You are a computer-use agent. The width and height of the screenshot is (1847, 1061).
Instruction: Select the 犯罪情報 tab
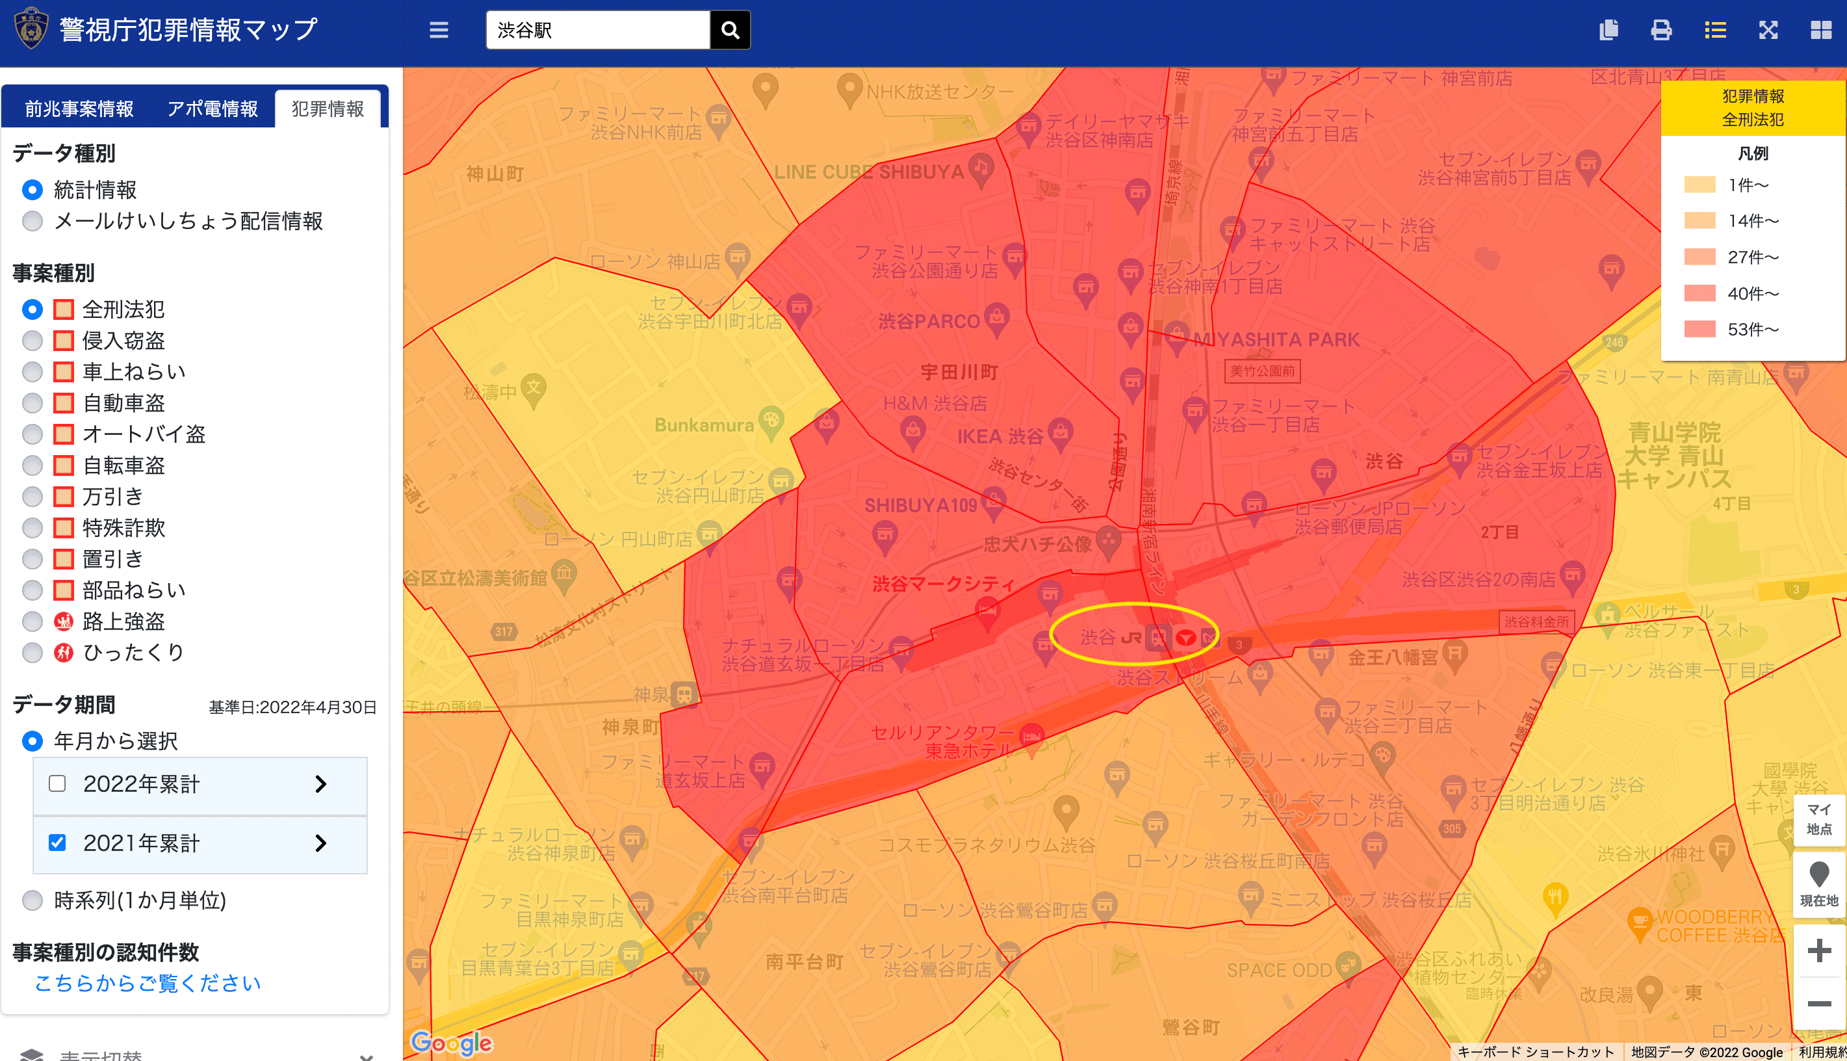tap(328, 109)
